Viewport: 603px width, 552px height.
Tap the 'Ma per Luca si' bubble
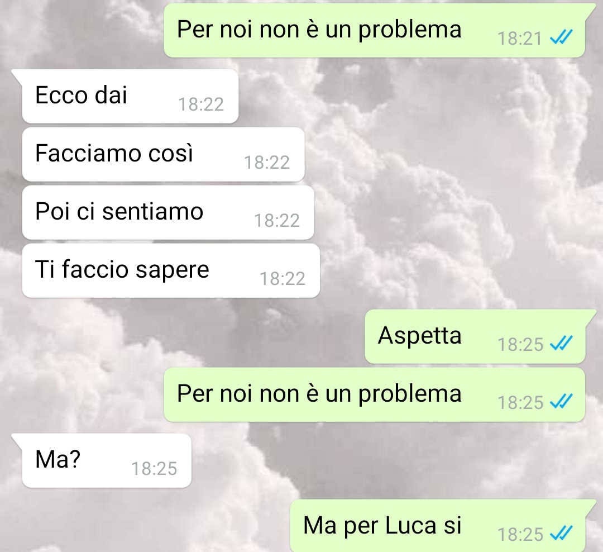click(438, 526)
